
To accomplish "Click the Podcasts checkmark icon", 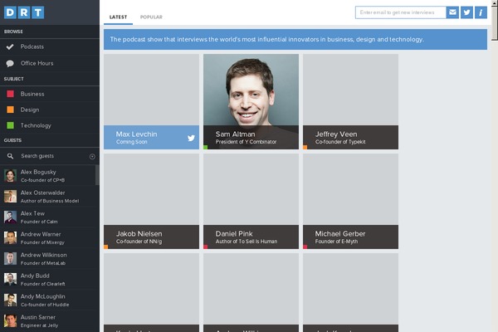I will pyautogui.click(x=10, y=46).
